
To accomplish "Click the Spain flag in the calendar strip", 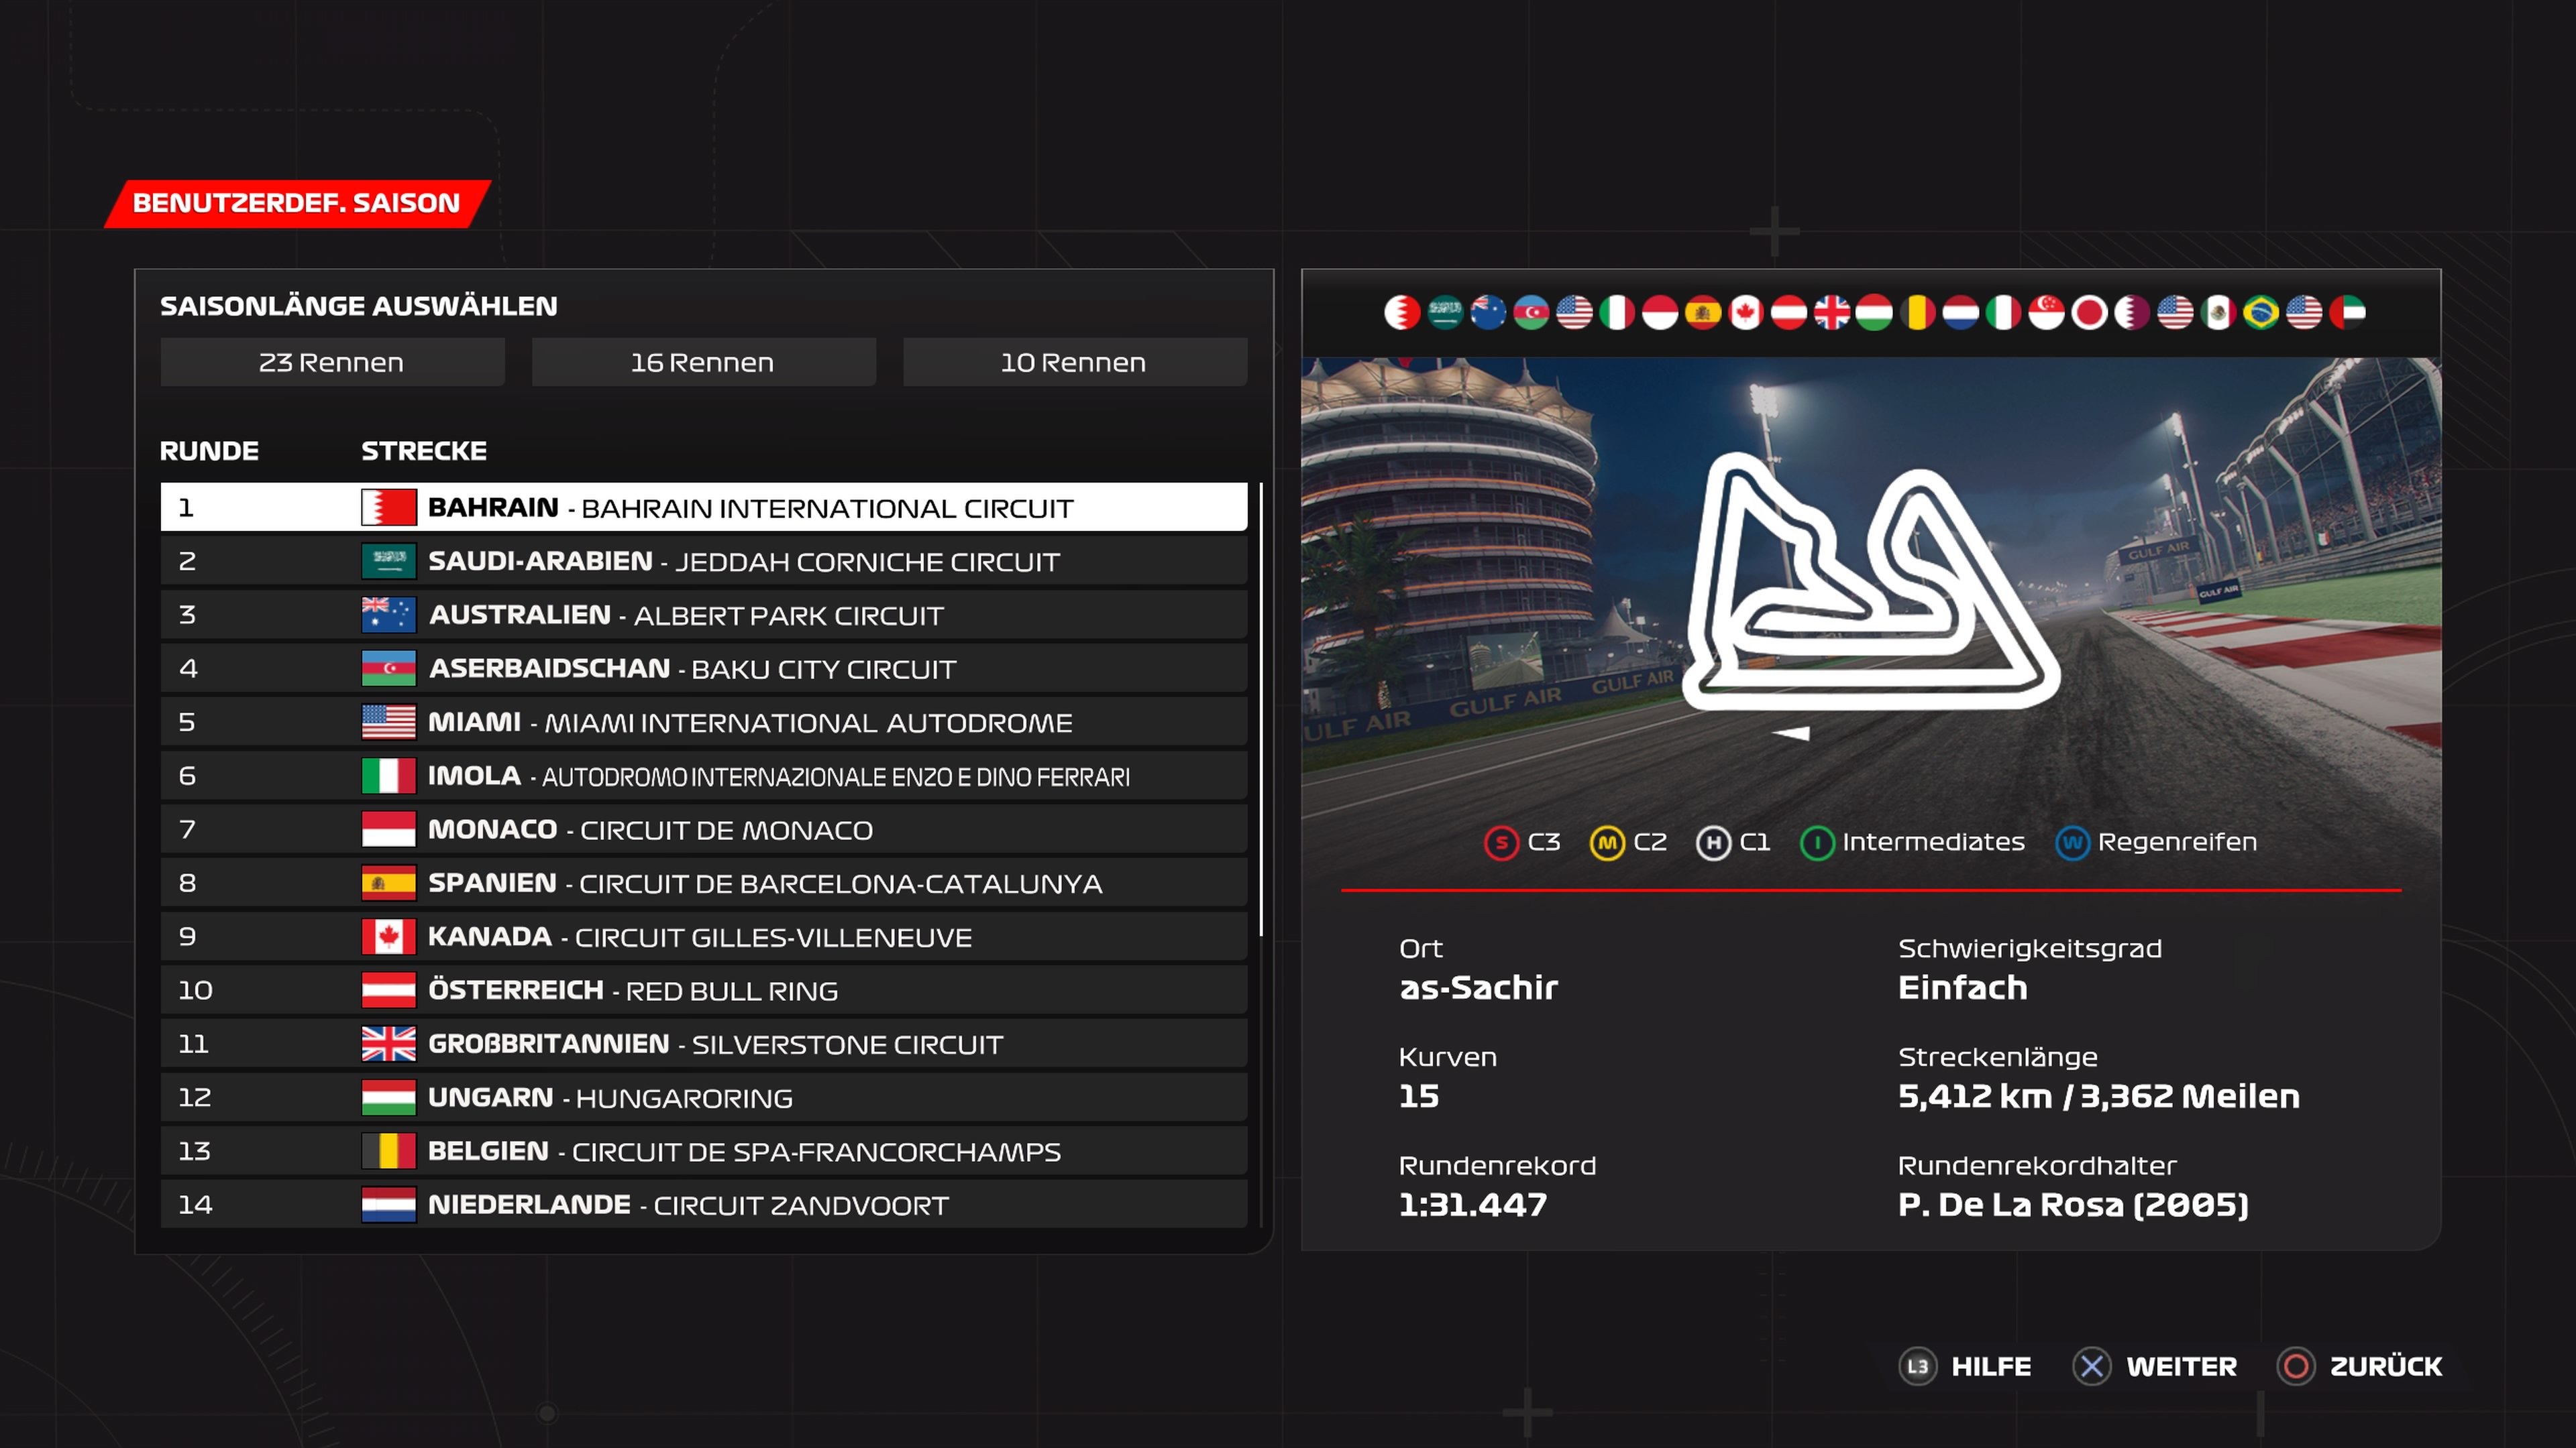I will (1703, 313).
